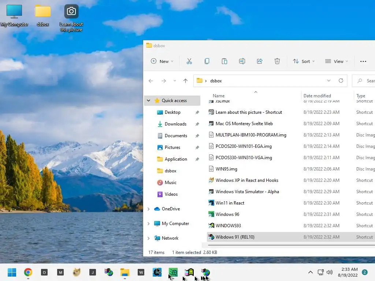Image resolution: width=375 pixels, height=281 pixels.
Task: Open the View dropdown menu
Action: point(337,61)
